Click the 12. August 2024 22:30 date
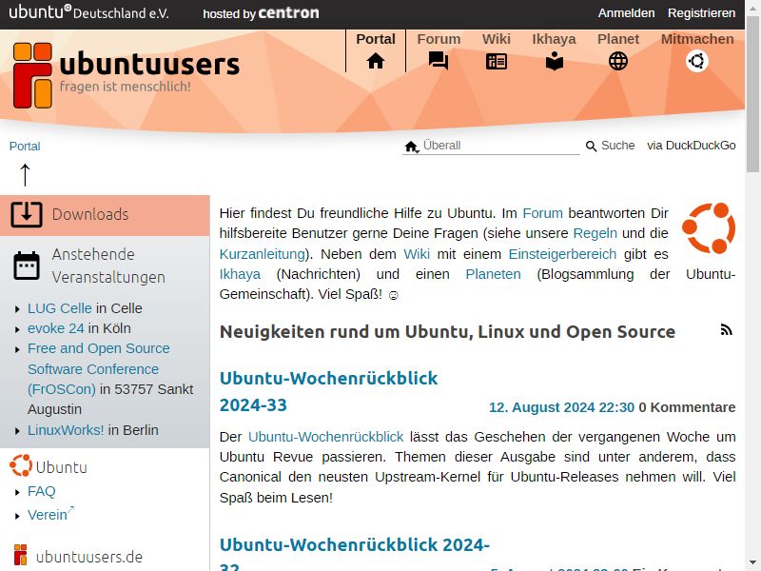This screenshot has height=571, width=761. (561, 407)
